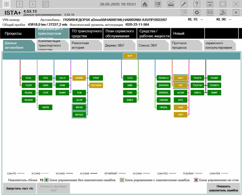
Task: Select the BCP control unit
Action: tap(130, 56)
